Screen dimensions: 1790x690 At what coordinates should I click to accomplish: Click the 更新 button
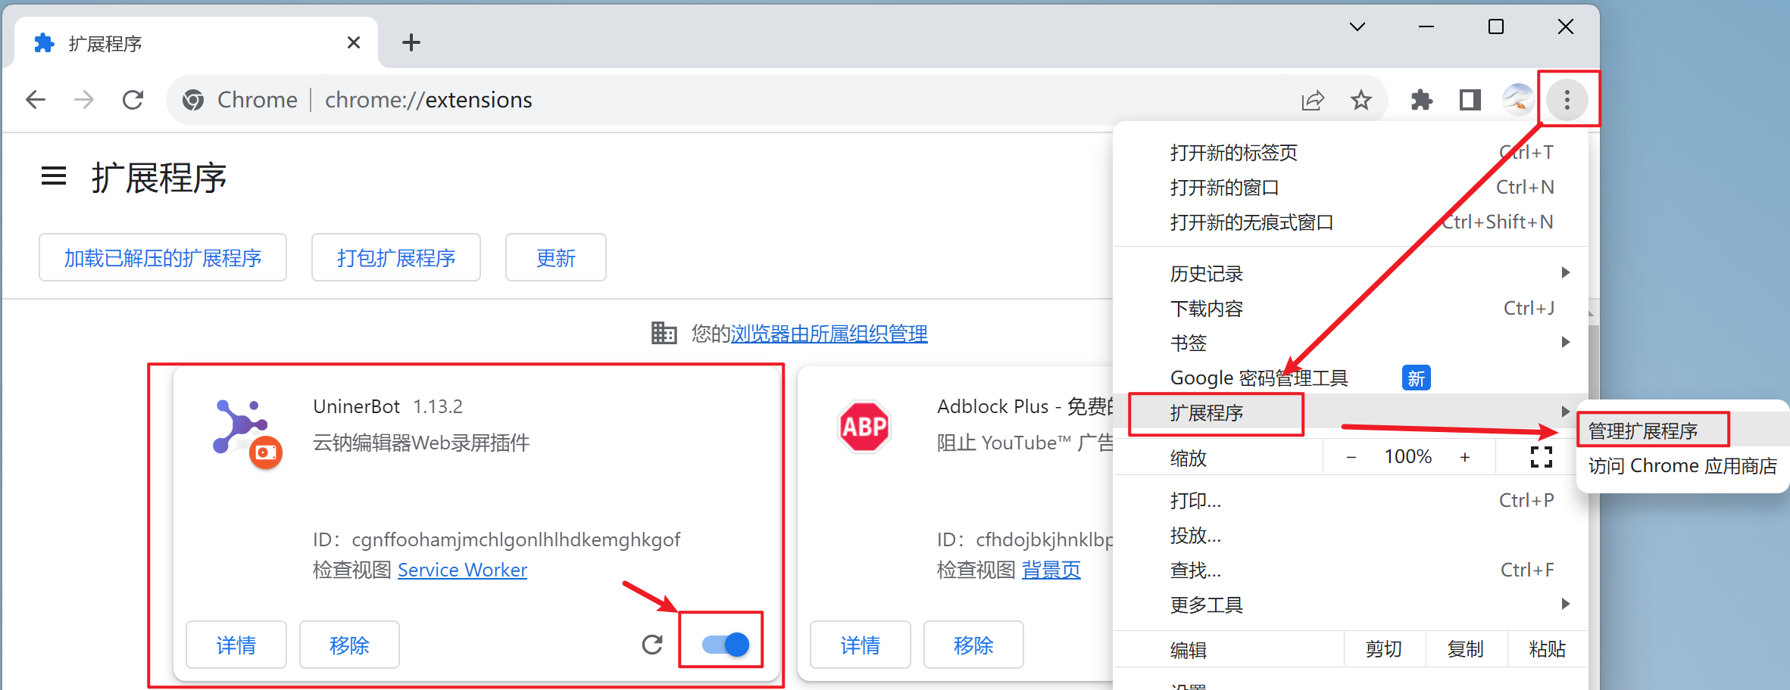tap(556, 257)
